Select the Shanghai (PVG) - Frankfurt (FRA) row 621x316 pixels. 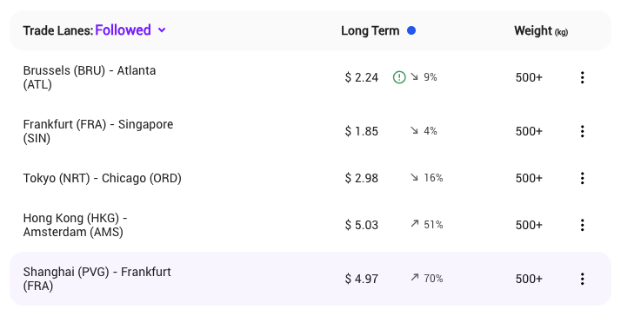click(310, 279)
